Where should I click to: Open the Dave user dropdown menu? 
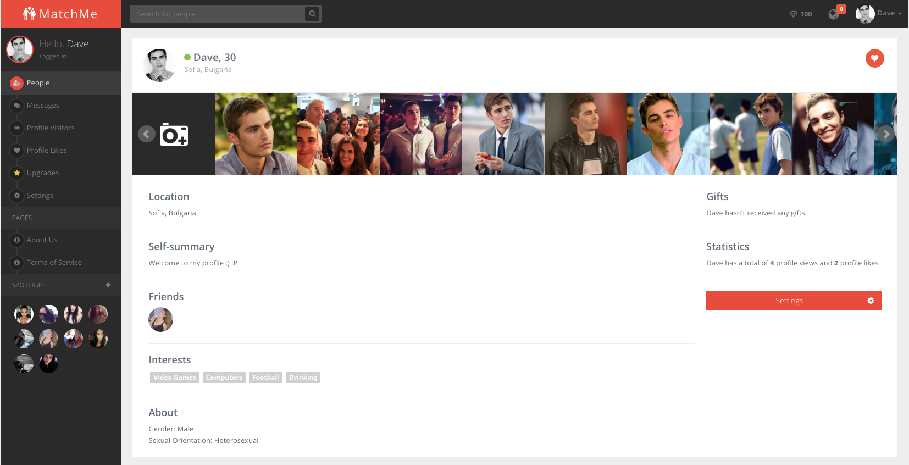[879, 14]
